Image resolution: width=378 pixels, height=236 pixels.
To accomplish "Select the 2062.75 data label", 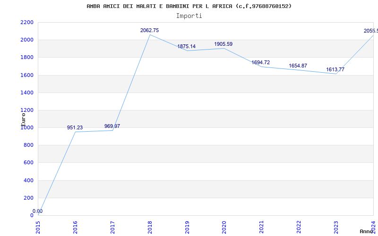I will (149, 30).
